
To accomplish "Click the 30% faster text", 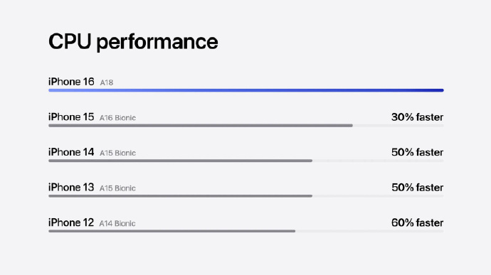I will (x=417, y=117).
